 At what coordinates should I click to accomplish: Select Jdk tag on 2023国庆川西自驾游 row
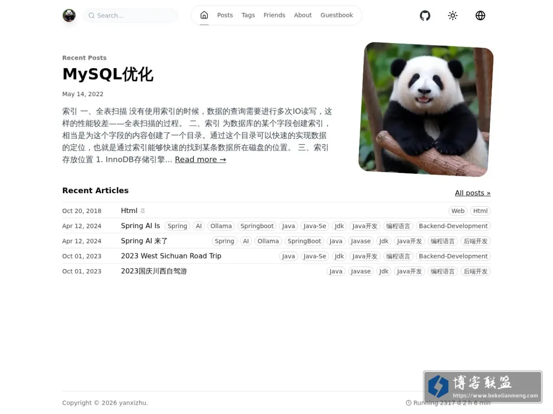(384, 271)
